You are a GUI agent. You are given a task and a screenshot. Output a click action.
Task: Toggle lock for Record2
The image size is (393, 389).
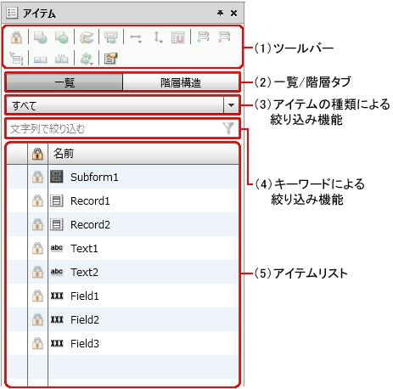pyautogui.click(x=37, y=224)
